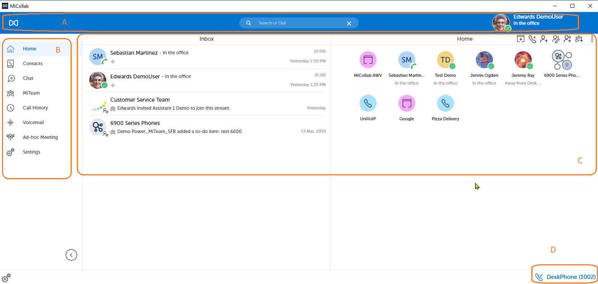
Task: Click the add speed dial phone icon
Action: (x=532, y=39)
